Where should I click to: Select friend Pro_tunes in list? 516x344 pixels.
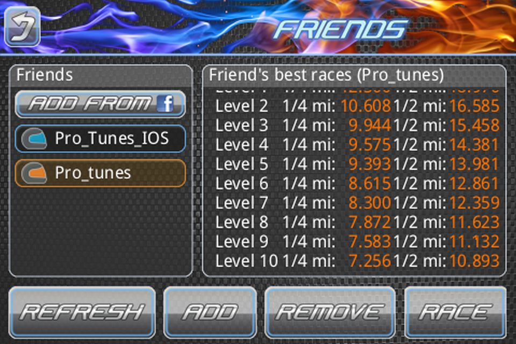[101, 173]
